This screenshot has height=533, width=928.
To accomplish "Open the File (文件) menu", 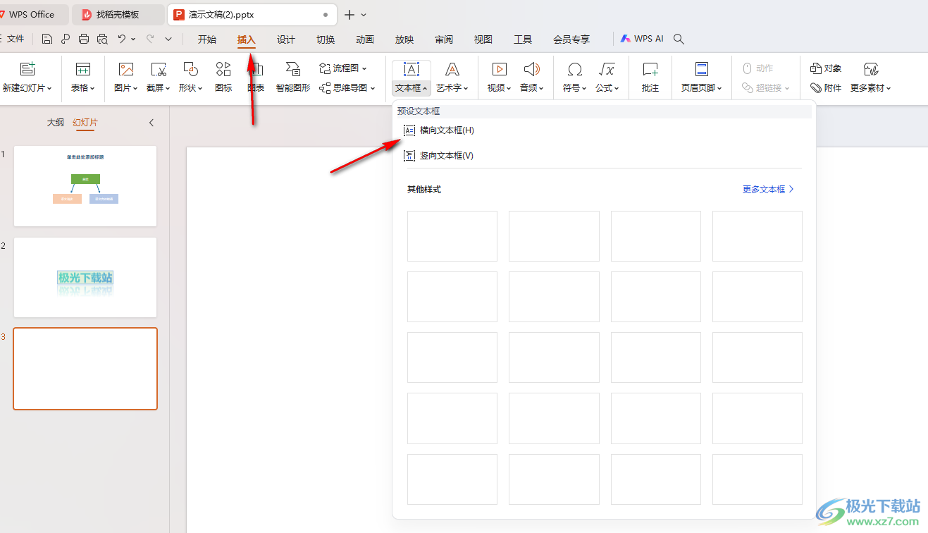I will coord(16,39).
